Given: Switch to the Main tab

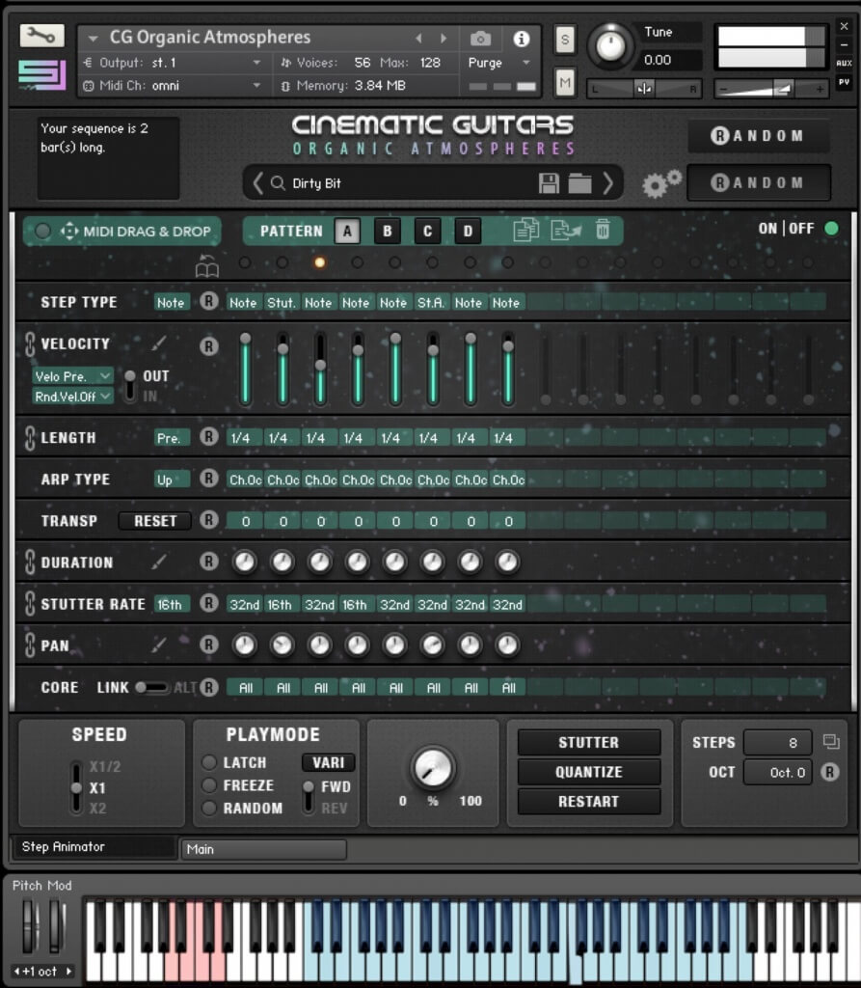Looking at the screenshot, I should 262,849.
